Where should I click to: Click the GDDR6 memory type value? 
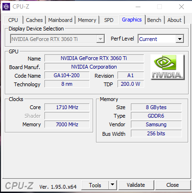tap(156, 116)
